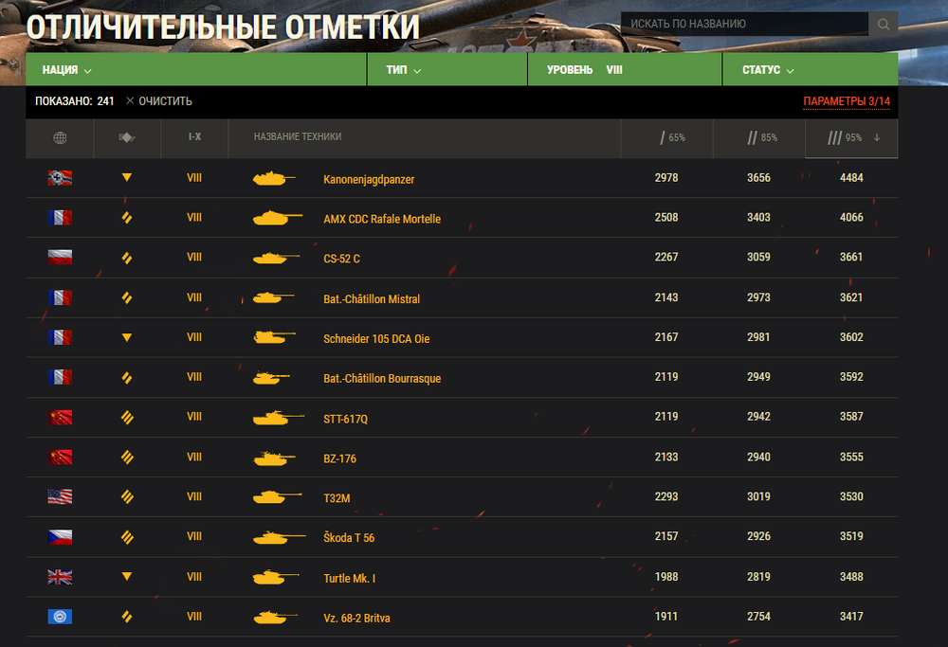The image size is (948, 647).
Task: Click ОЧИСТИТЬ to clear filters
Action: coord(159,100)
